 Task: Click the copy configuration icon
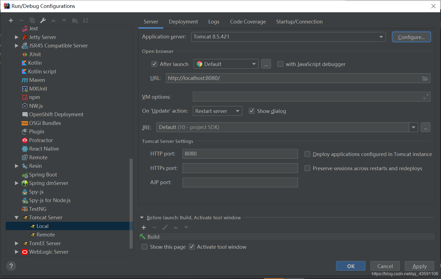click(32, 20)
